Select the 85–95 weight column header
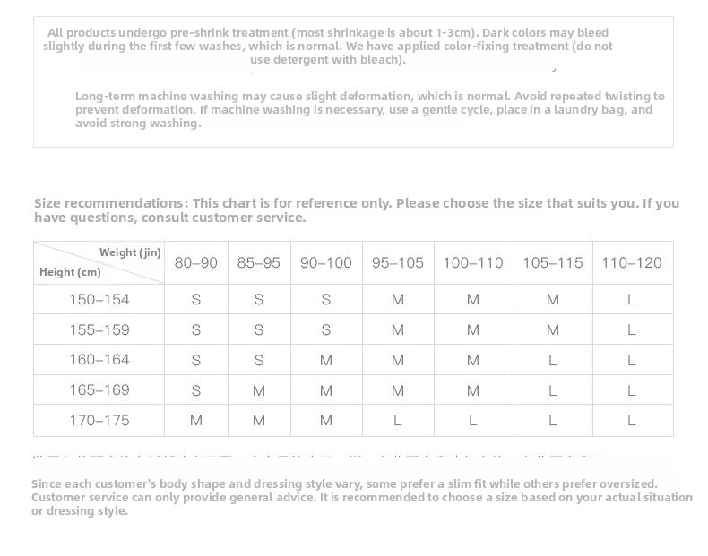 (259, 262)
